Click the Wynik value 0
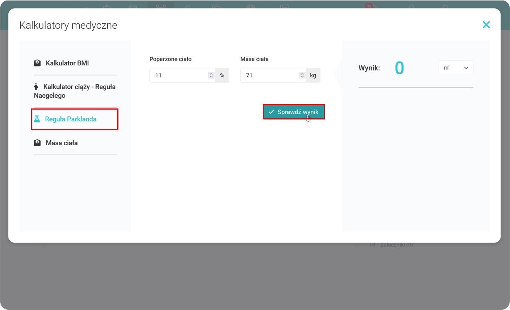This screenshot has width=510, height=310. [399, 68]
